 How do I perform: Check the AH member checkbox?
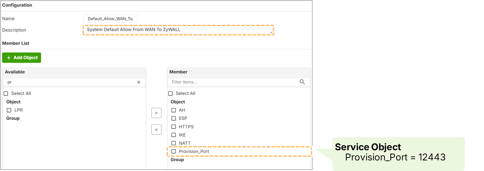(x=174, y=110)
